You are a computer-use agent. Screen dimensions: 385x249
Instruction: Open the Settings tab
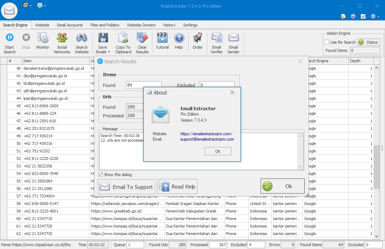coord(190,25)
